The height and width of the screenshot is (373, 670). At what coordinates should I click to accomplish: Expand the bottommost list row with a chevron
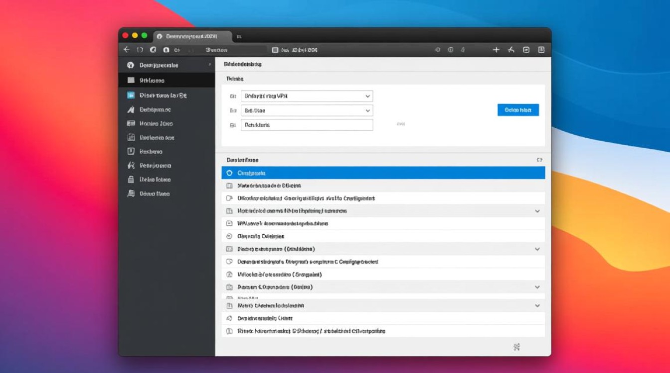click(x=537, y=306)
